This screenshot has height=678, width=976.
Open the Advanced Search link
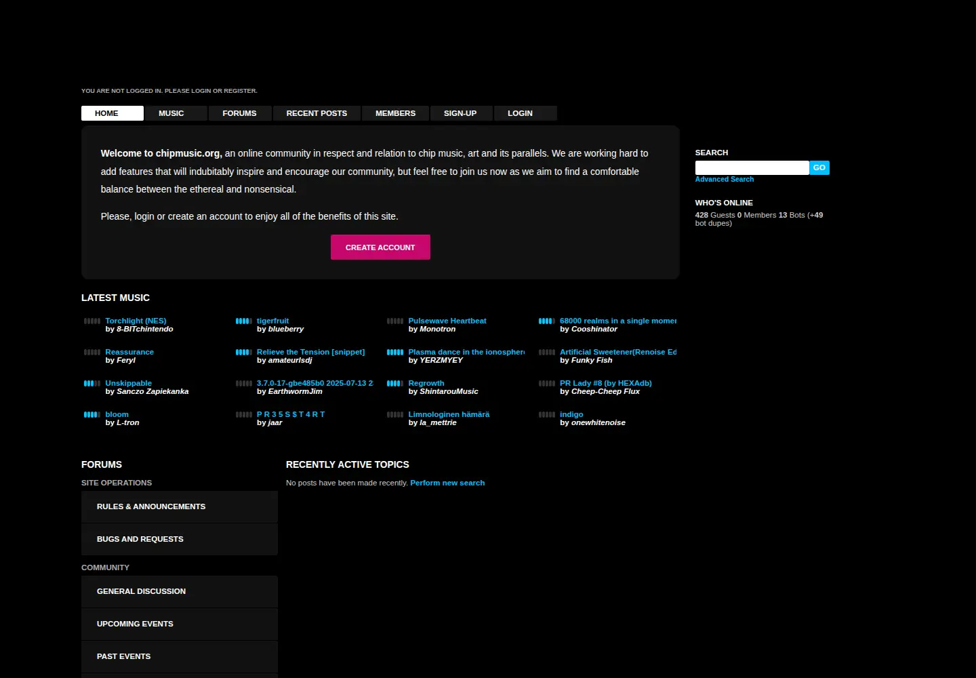pyautogui.click(x=725, y=180)
